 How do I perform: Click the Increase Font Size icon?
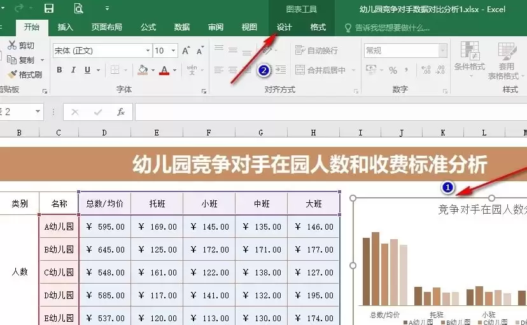click(x=186, y=51)
